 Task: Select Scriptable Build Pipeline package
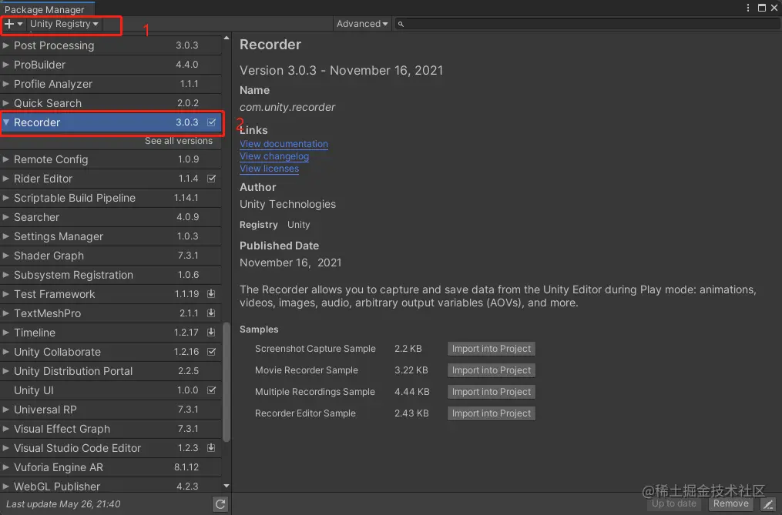pyautogui.click(x=111, y=198)
